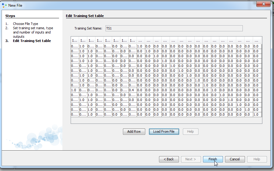
Task: Open Load From File
Action: coord(164,131)
